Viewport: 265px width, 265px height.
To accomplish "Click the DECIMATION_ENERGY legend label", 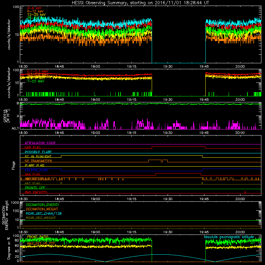I will tap(42, 205).
